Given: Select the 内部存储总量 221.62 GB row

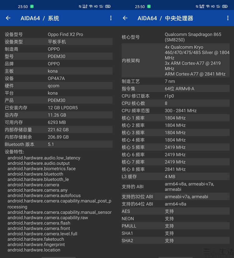Looking at the screenshot, I should [x=58, y=130].
